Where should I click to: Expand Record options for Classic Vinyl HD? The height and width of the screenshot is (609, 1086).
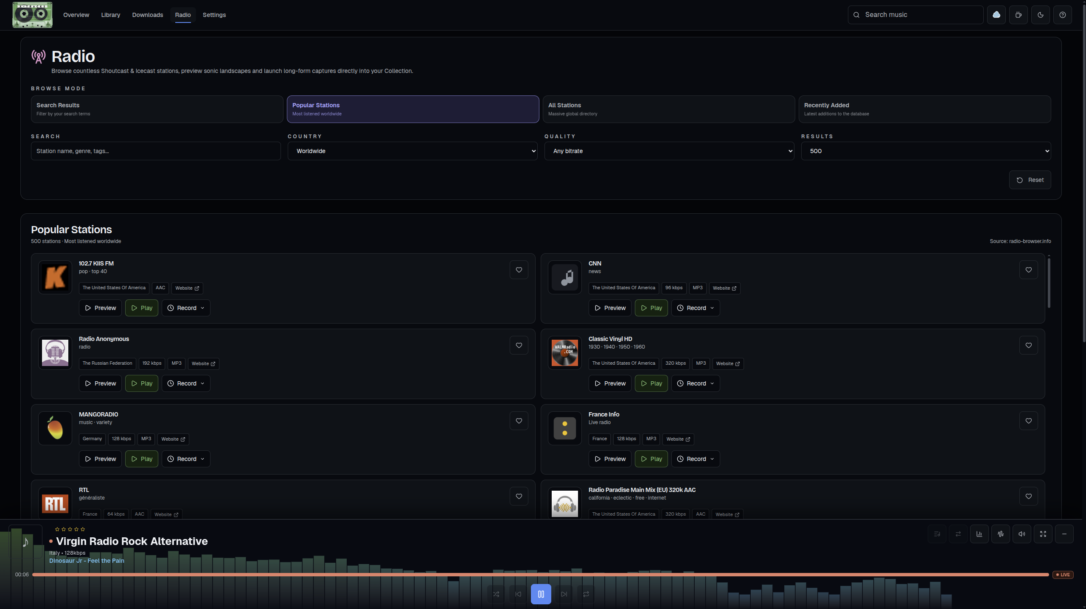pyautogui.click(x=696, y=383)
